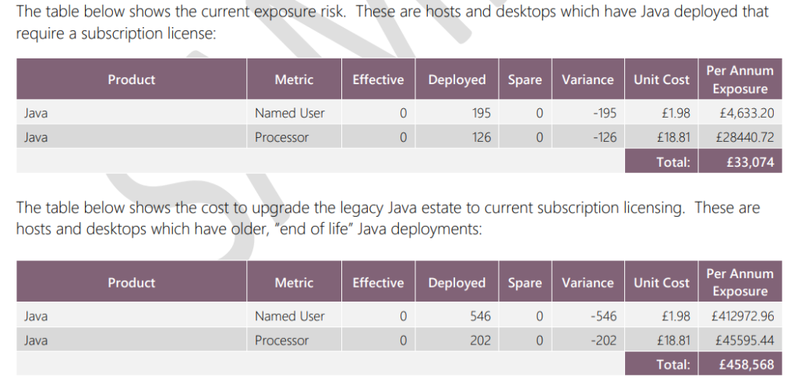The image size is (798, 385).
Task: Select the Deployed header in second table
Action: (457, 283)
